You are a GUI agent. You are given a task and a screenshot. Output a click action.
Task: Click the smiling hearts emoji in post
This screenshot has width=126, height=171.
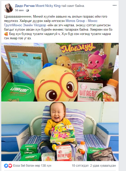pos(6,34)
